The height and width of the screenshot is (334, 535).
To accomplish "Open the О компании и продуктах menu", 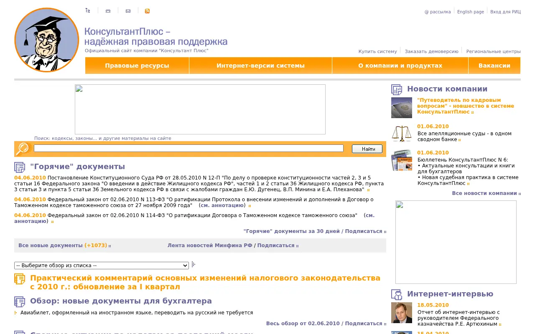I will pos(400,66).
